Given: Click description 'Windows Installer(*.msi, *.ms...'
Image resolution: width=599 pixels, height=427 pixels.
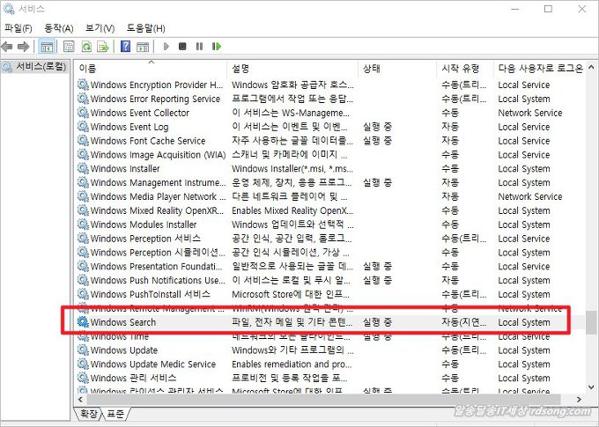Looking at the screenshot, I should (x=292, y=168).
